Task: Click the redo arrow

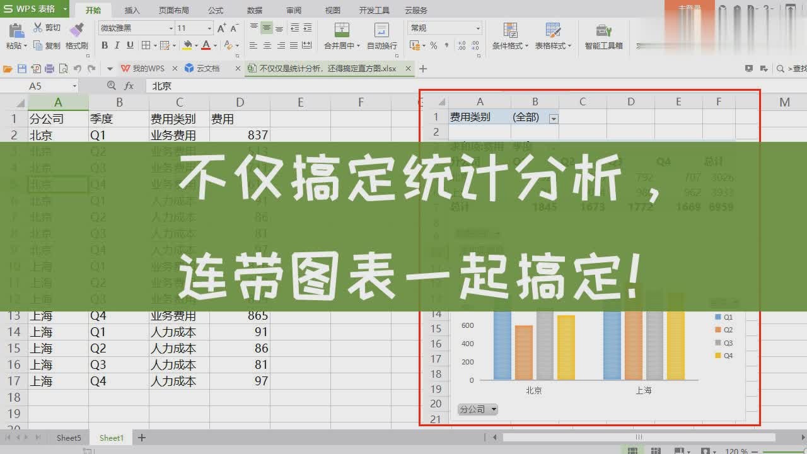Action: coord(91,69)
